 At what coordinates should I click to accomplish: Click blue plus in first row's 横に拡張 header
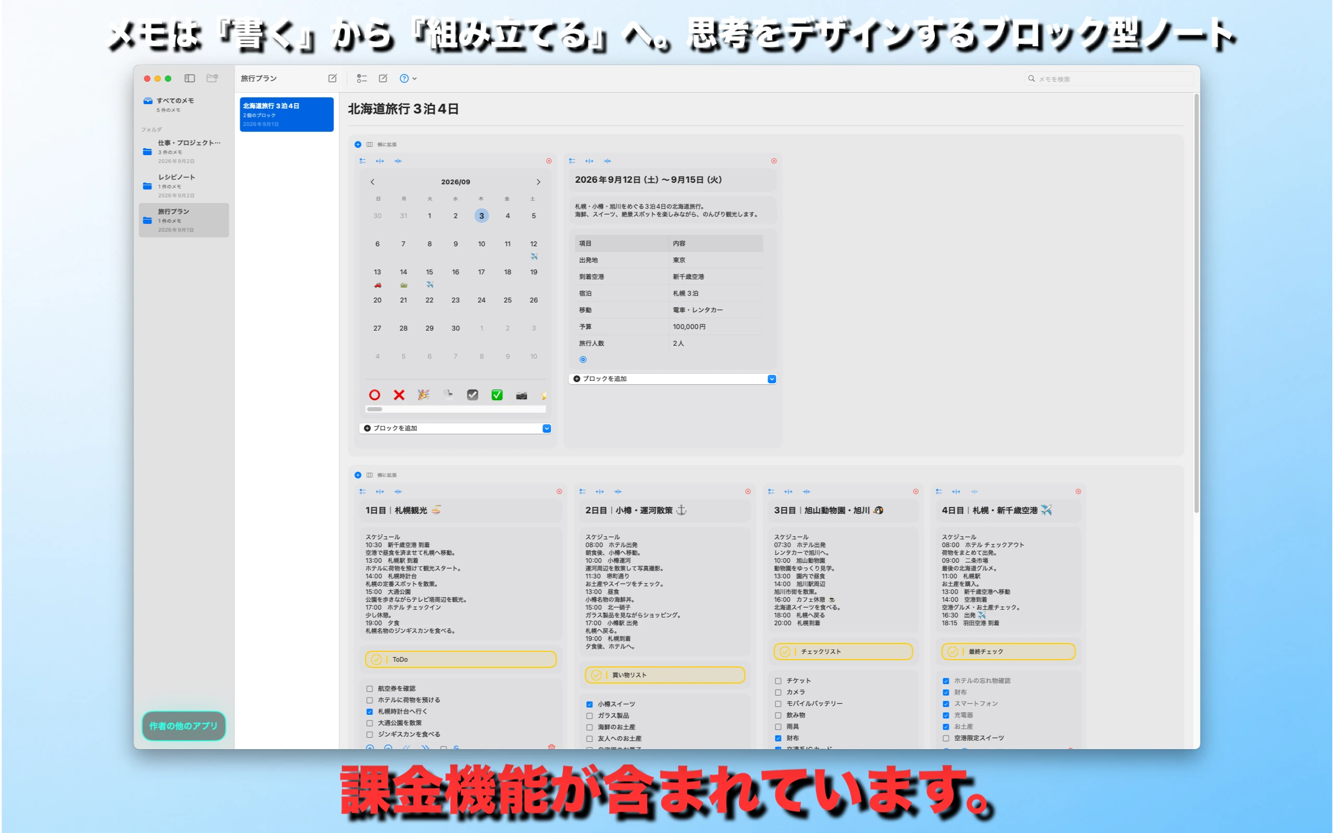pyautogui.click(x=358, y=144)
